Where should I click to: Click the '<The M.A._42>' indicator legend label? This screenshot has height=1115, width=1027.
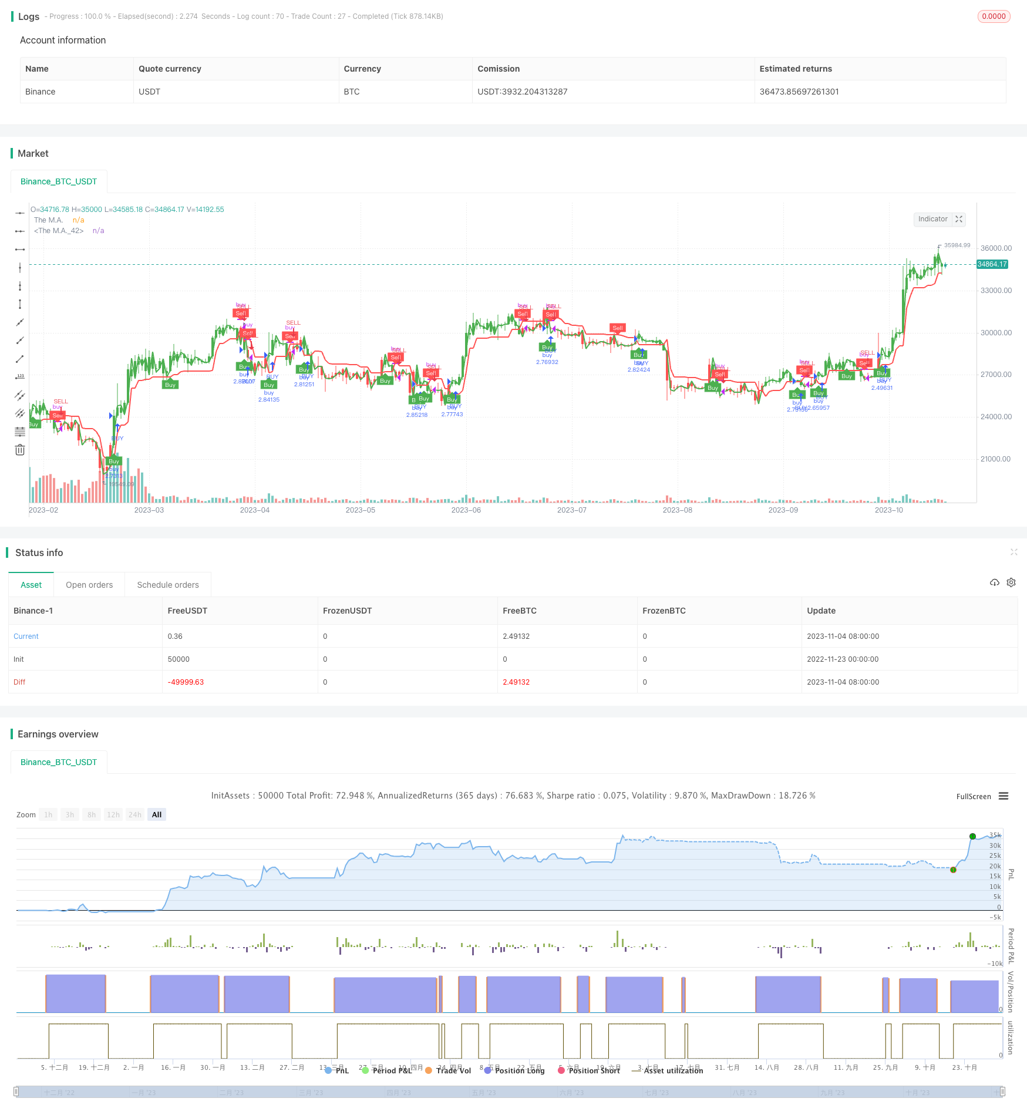[x=59, y=231]
